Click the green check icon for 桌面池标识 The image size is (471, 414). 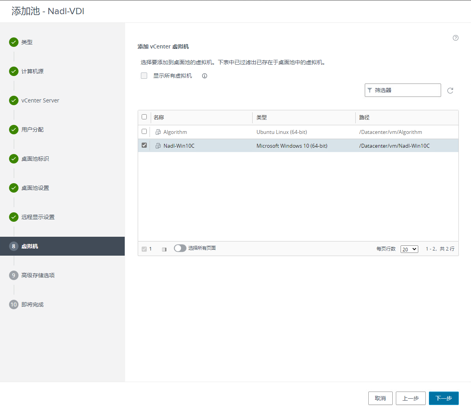tap(13, 159)
